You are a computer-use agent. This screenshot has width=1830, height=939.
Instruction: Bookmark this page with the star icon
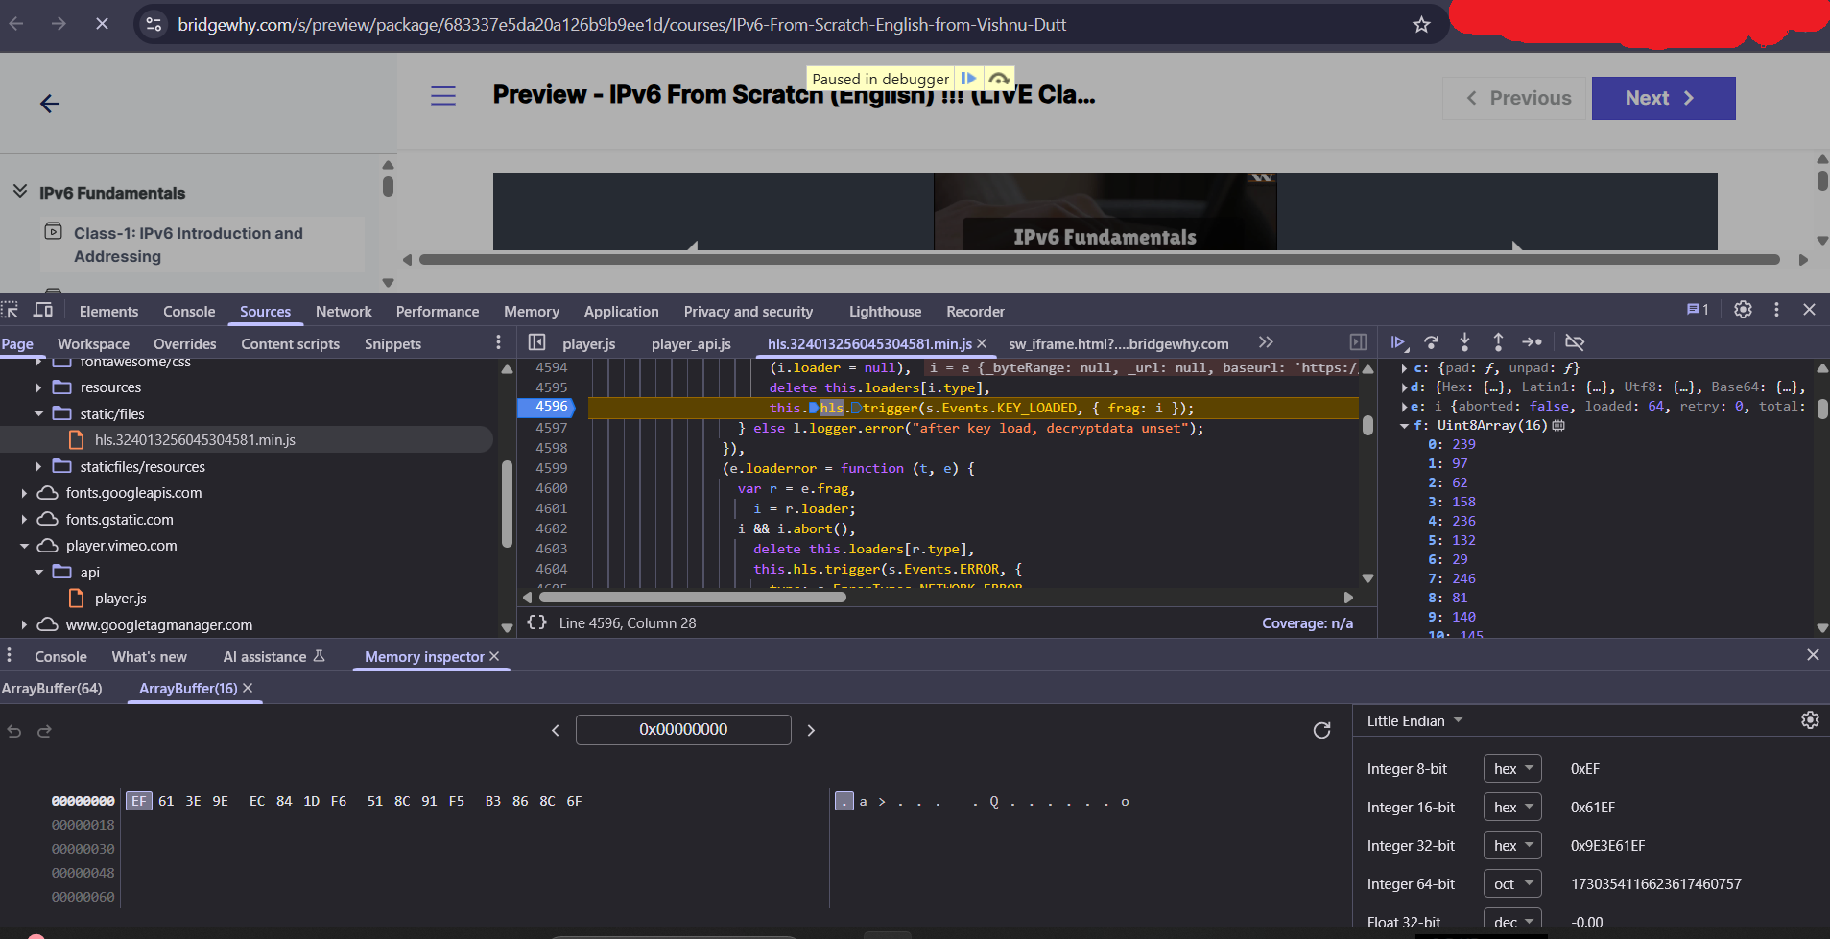point(1421,25)
